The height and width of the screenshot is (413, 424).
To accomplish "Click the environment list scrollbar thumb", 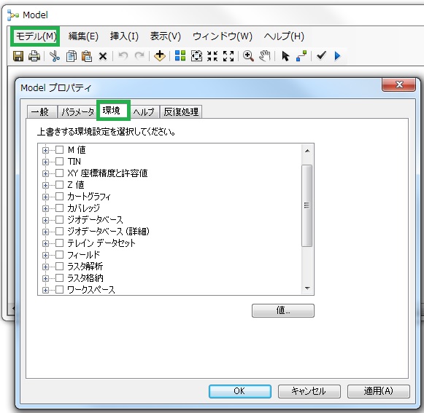I will click(307, 205).
